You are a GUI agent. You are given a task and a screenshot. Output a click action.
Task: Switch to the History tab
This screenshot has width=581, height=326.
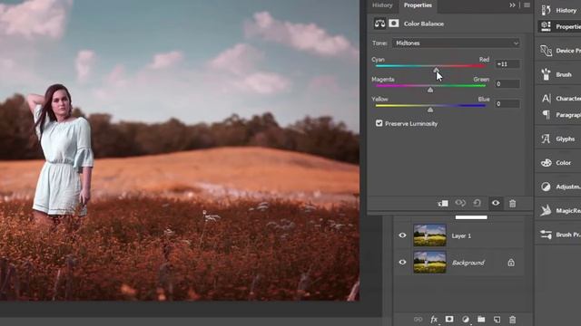(x=382, y=5)
